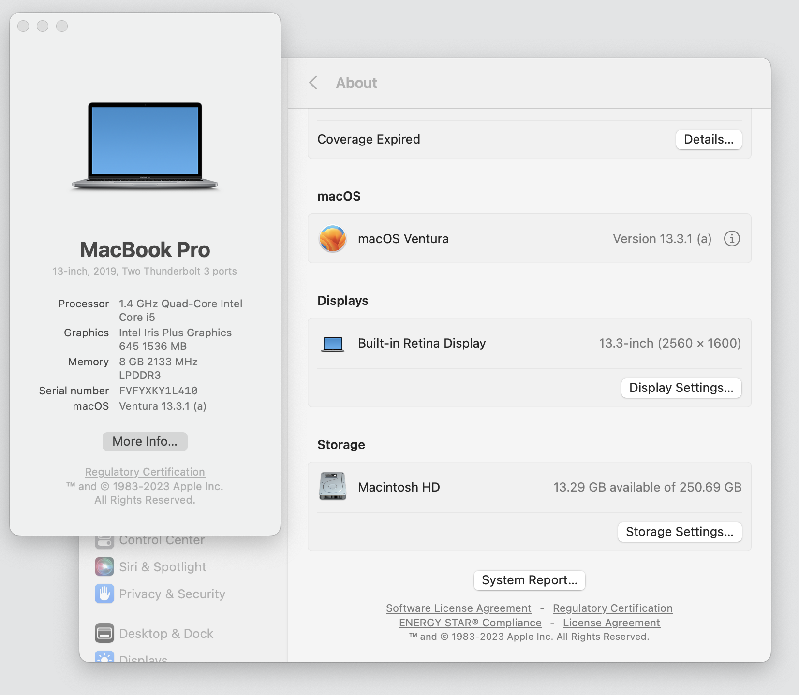This screenshot has height=695, width=799.
Task: Click 13.29 GB available of 250.69 GB
Action: point(647,487)
